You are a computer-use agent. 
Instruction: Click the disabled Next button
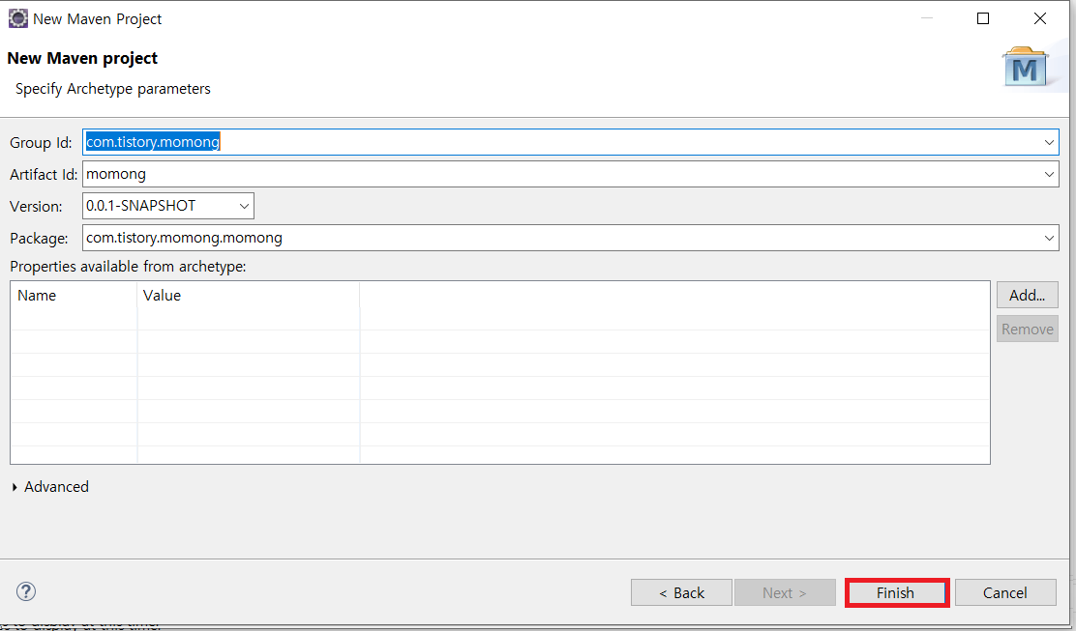[x=785, y=592]
